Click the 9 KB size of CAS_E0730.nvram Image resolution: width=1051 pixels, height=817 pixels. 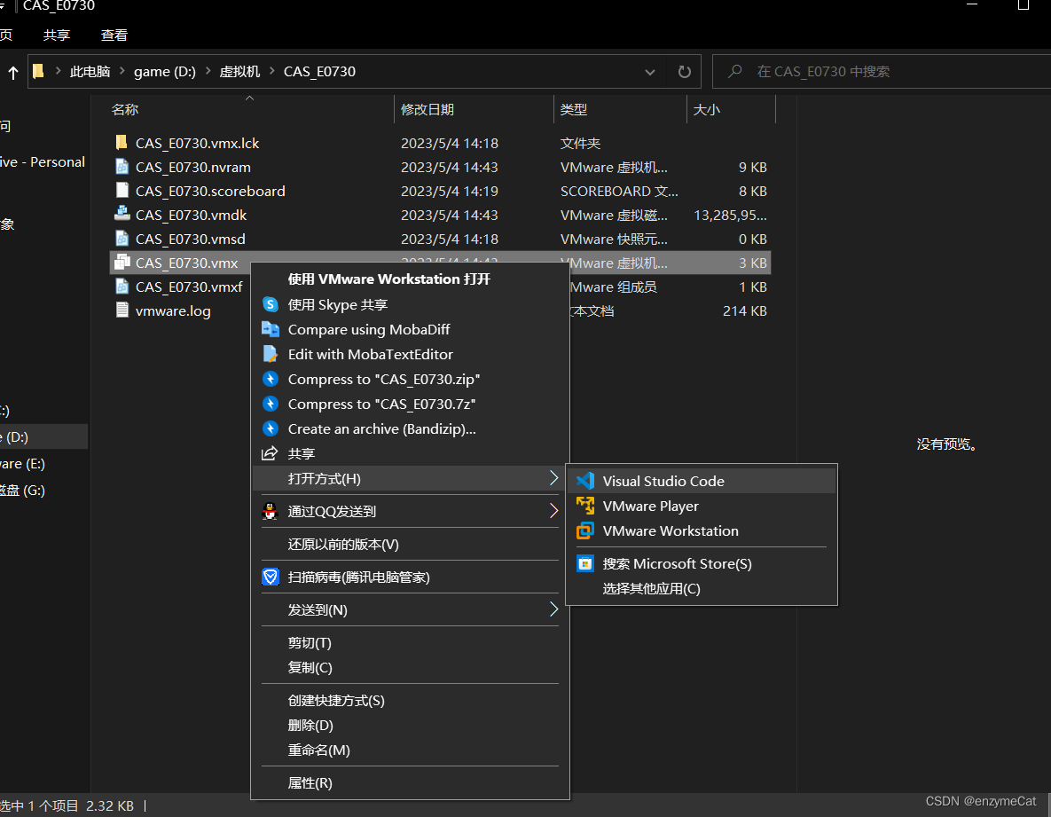(x=752, y=167)
